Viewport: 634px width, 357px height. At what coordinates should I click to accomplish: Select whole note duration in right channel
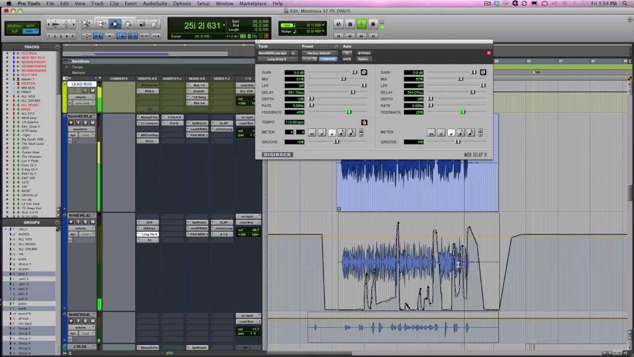(x=431, y=132)
